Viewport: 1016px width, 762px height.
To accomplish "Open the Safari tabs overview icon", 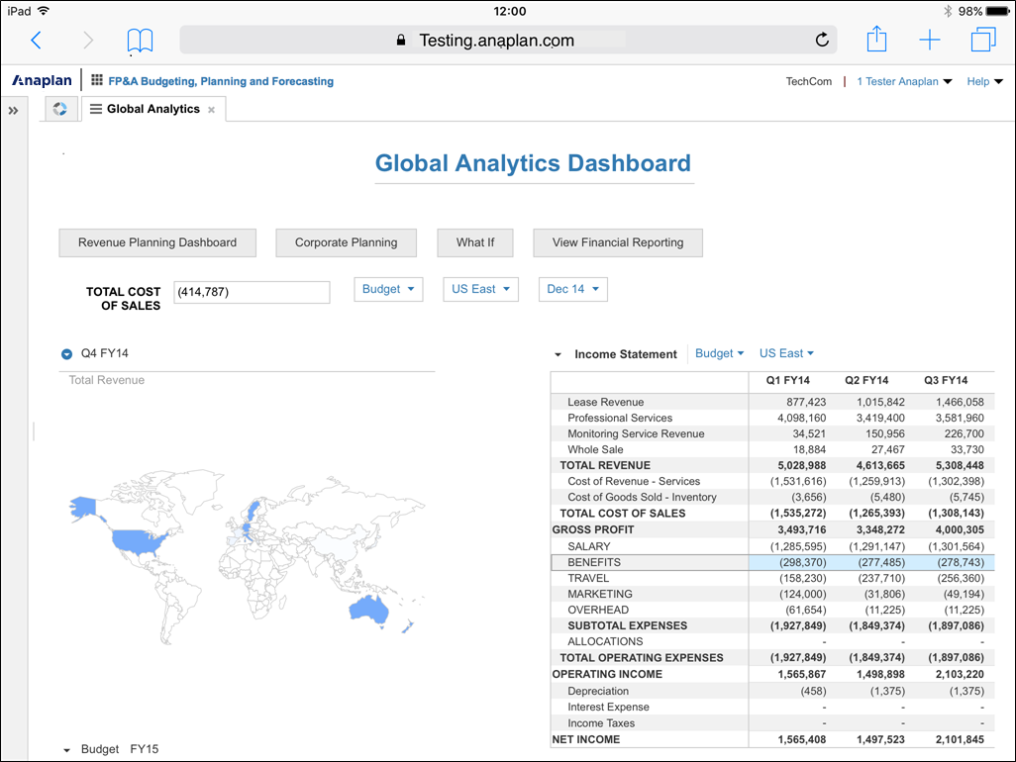I will (982, 41).
